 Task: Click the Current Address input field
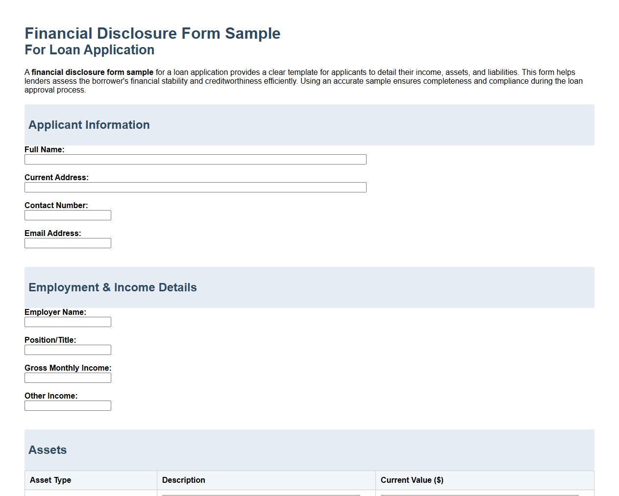click(195, 187)
